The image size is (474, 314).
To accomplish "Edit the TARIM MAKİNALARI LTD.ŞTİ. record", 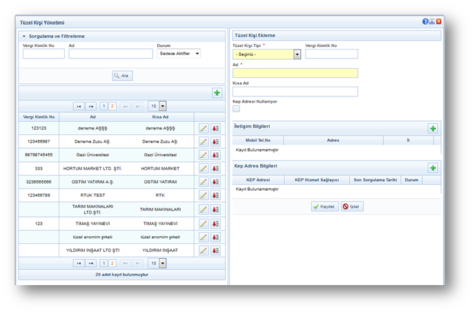I will [x=204, y=209].
